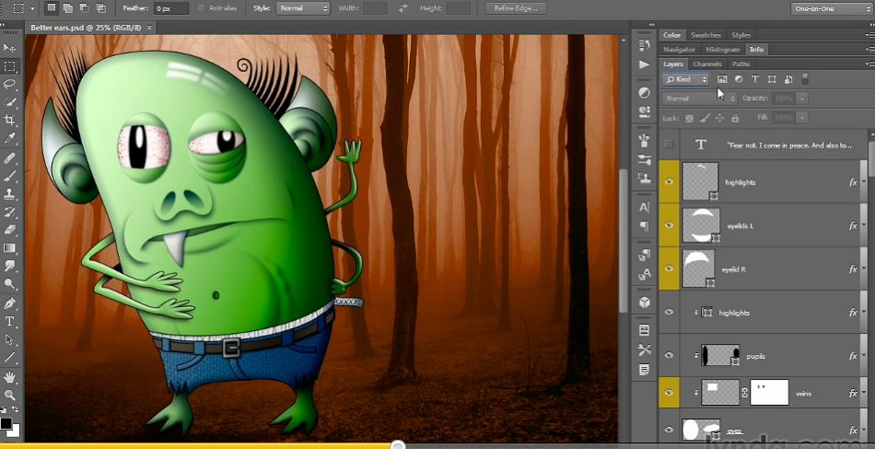Click the Subtract from selection icon
Viewport: 875px width, 449px height.
click(x=84, y=8)
